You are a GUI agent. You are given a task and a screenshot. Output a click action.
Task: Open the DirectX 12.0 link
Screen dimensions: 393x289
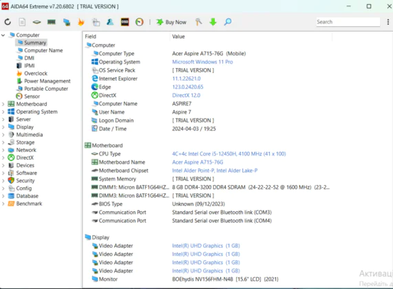187,95
